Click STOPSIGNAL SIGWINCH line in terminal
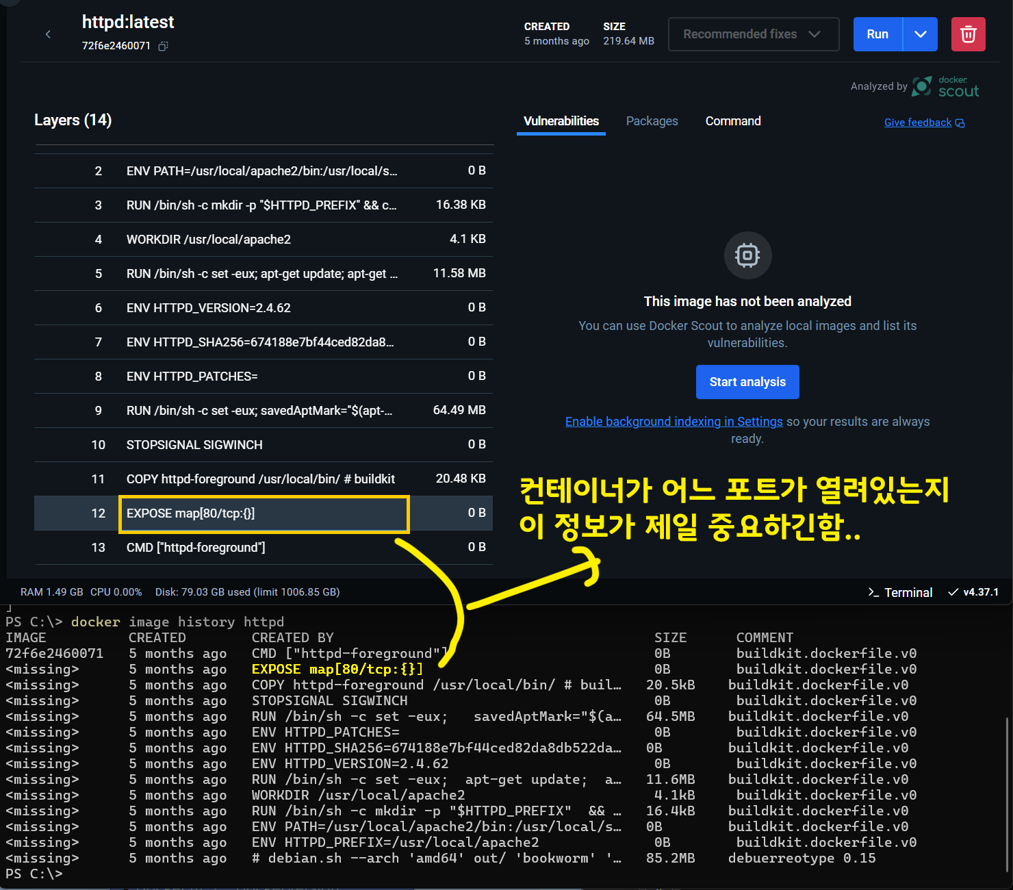This screenshot has width=1013, height=890. (330, 700)
